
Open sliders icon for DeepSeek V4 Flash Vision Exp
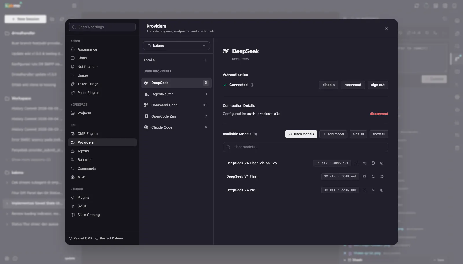pos(356,163)
